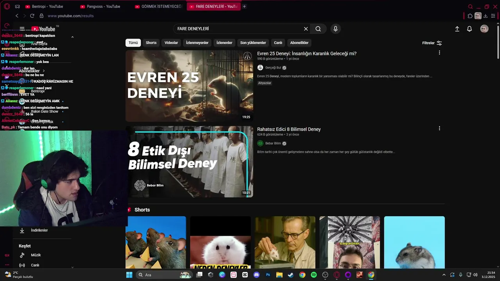Reload the current page
Screen dimensions: 500x281
pyautogui.click(x=32, y=16)
